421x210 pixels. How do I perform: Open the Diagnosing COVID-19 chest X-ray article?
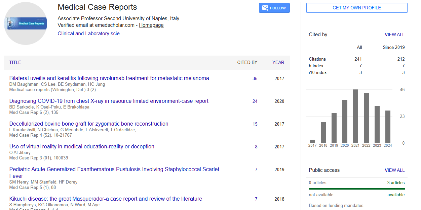109,101
